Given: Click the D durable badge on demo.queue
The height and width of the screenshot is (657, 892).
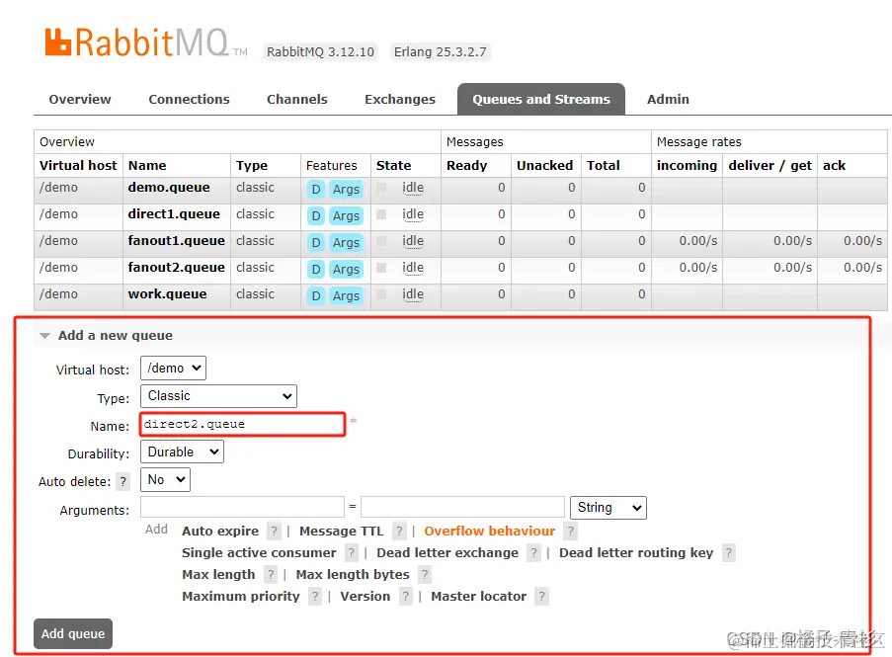Looking at the screenshot, I should (315, 188).
